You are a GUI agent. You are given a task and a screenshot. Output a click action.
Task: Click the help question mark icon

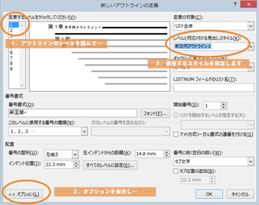235,4
